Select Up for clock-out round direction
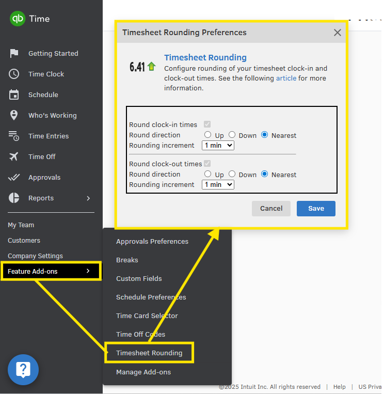Image resolution: width=384 pixels, height=394 pixels. click(207, 174)
